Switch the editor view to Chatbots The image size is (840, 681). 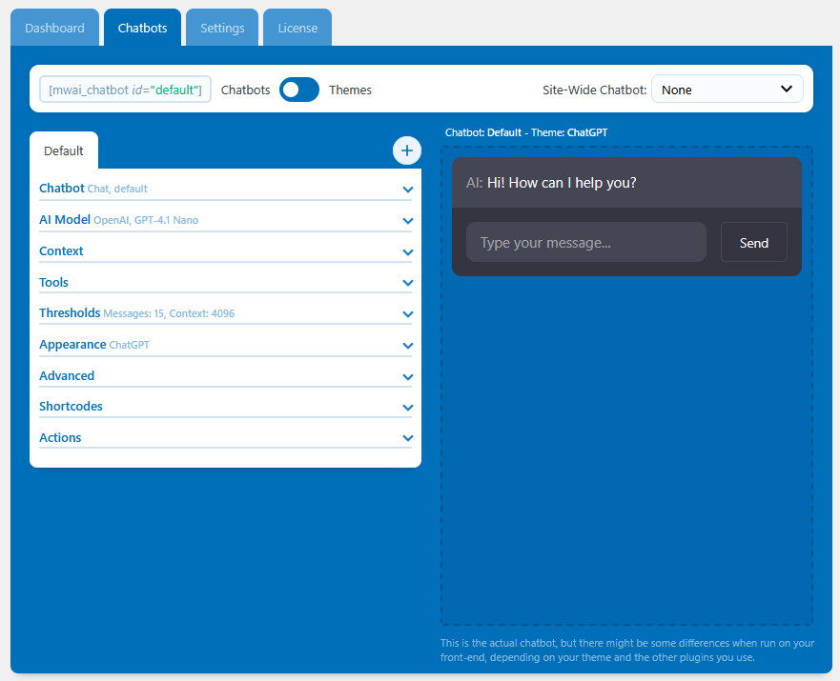[245, 90]
